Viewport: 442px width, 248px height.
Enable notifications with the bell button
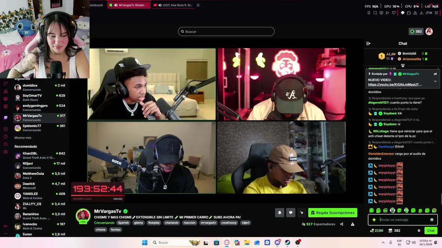(280, 213)
